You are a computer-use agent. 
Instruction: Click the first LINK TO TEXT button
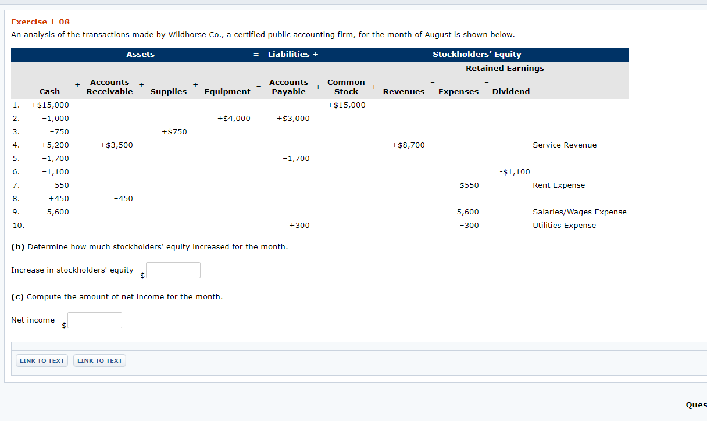[42, 360]
